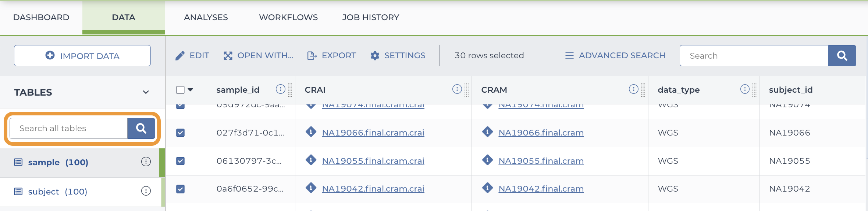Open the select-all dropdown arrow
This screenshot has width=868, height=211.
pos(191,90)
